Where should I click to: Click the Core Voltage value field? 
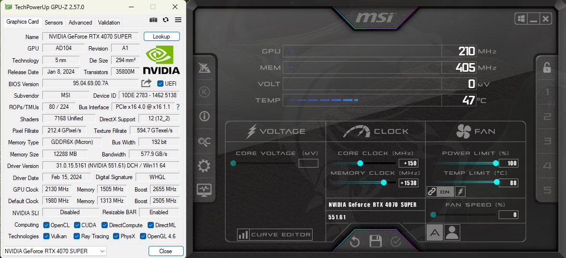(309, 163)
